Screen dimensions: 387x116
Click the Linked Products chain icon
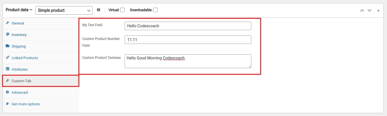point(8,57)
